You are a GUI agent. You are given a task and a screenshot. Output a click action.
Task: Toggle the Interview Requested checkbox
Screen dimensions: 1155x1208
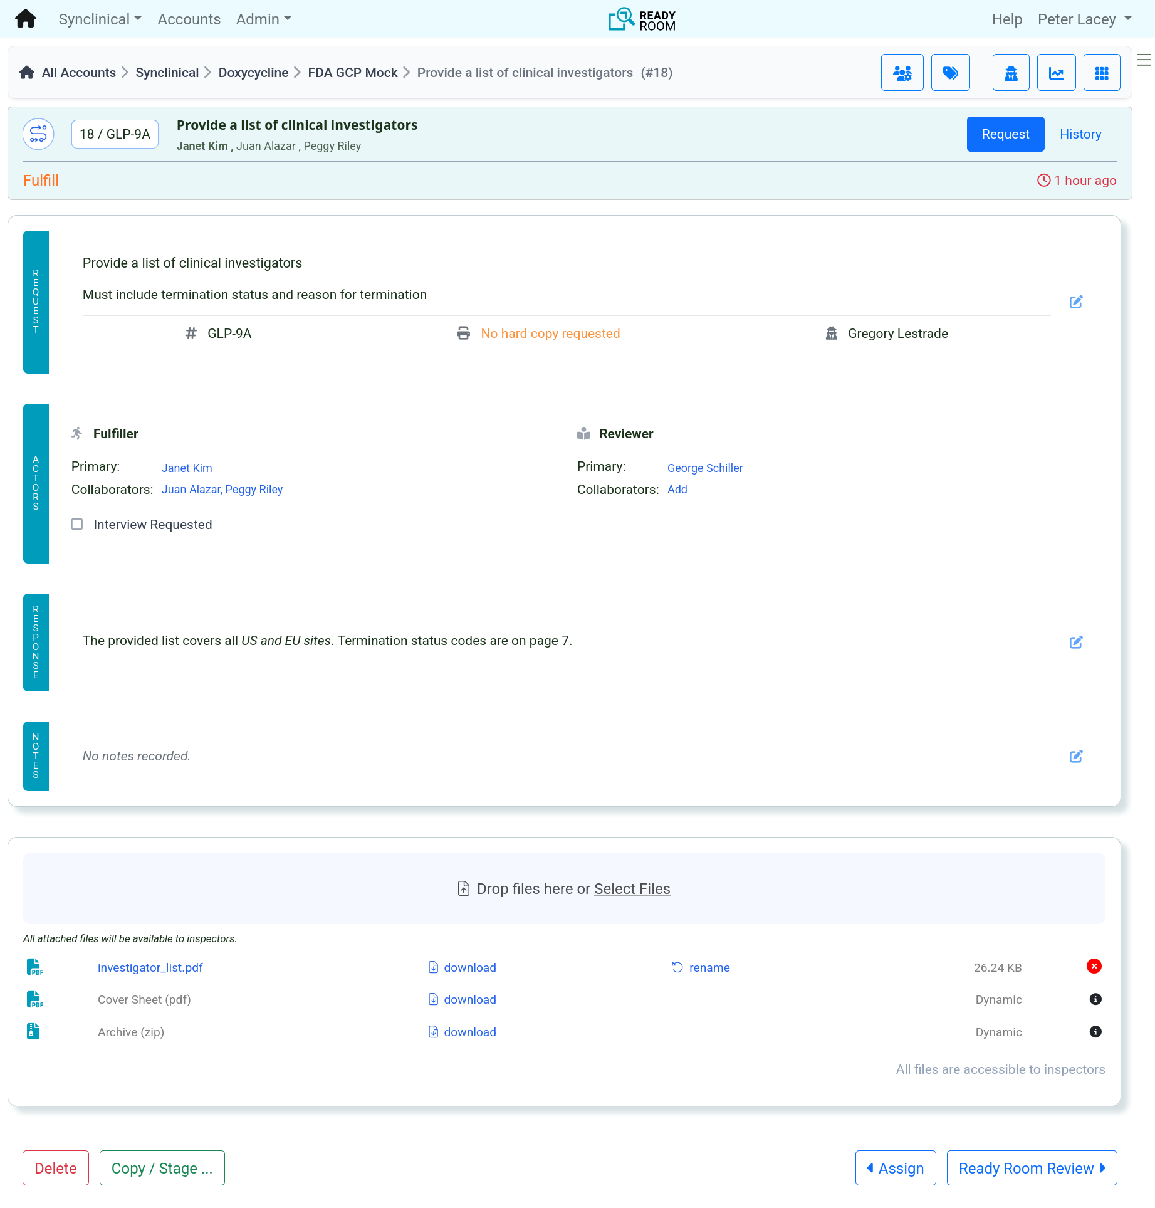[77, 524]
